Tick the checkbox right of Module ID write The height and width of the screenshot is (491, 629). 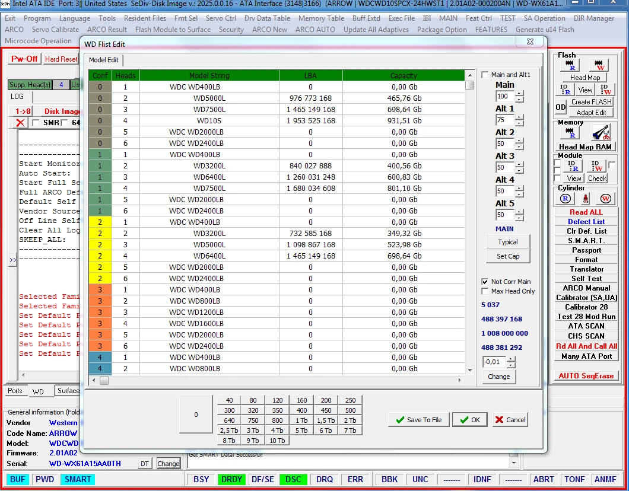[612, 165]
